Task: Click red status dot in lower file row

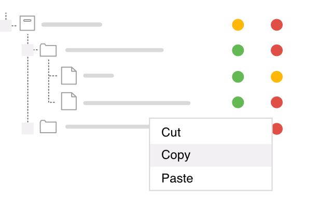Action: pyautogui.click(x=277, y=102)
